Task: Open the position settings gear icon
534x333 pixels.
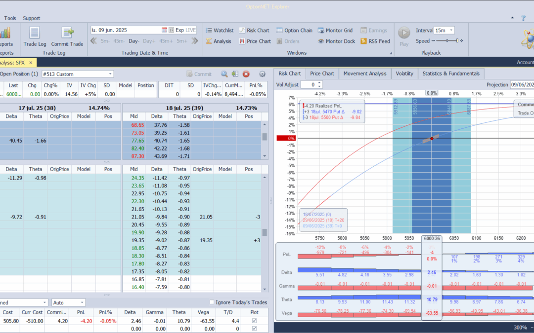Action: tap(262, 74)
